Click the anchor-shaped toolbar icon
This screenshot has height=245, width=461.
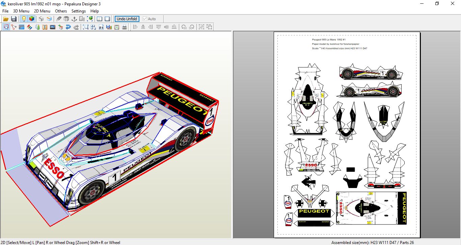pyautogui.click(x=74, y=19)
